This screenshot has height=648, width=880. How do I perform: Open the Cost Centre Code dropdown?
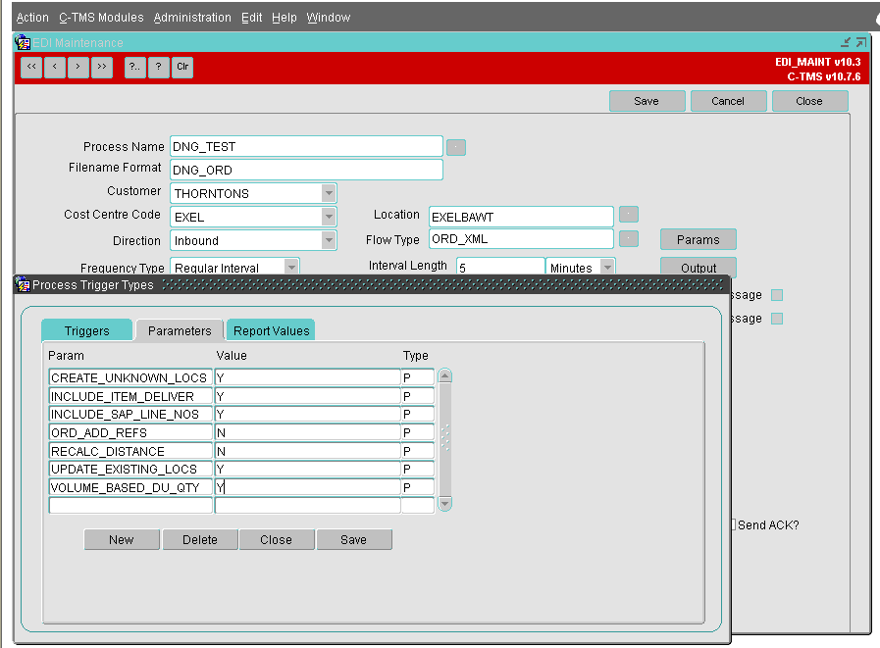(x=329, y=217)
